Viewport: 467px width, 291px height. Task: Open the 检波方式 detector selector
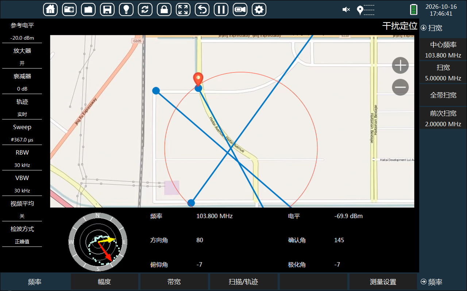pyautogui.click(x=22, y=235)
